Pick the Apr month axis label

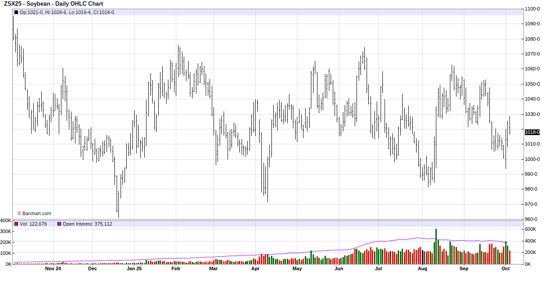coord(256,269)
